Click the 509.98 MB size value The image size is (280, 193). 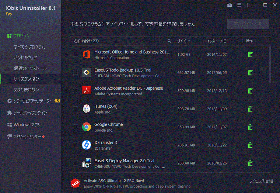[186, 91]
